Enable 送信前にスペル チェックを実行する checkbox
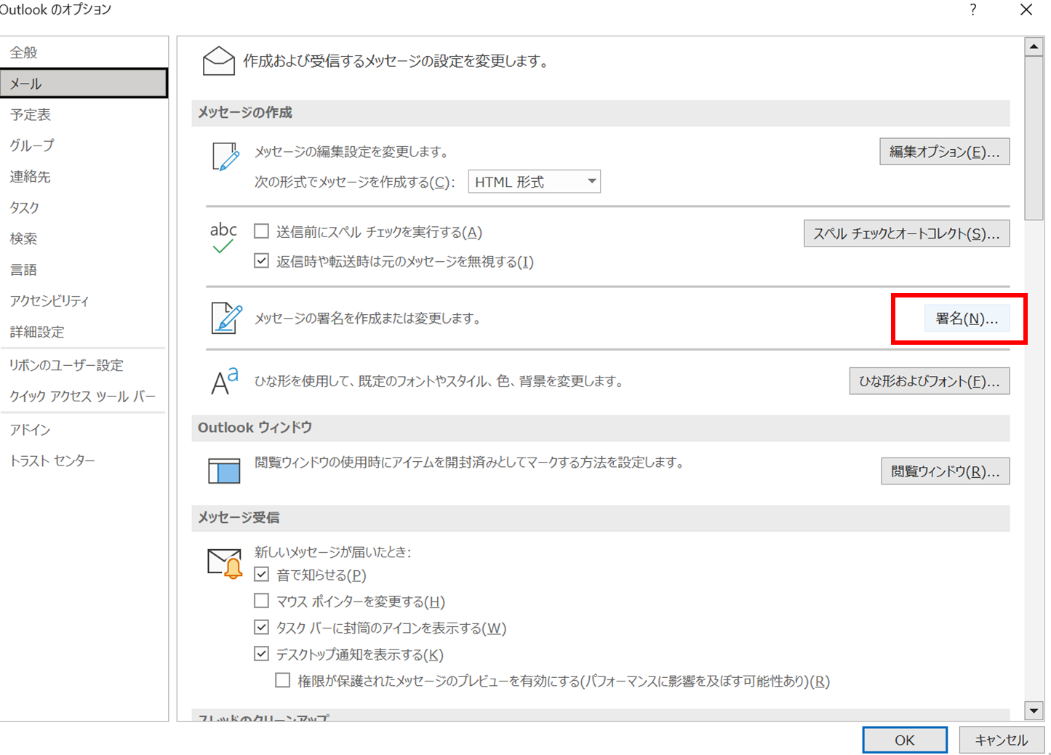 (x=261, y=231)
